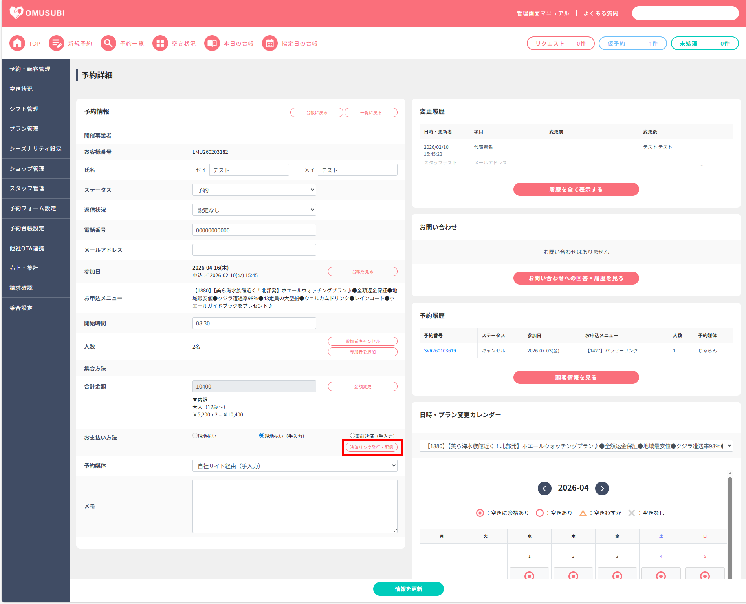Open the 予約媒体 dropdown

(295, 466)
